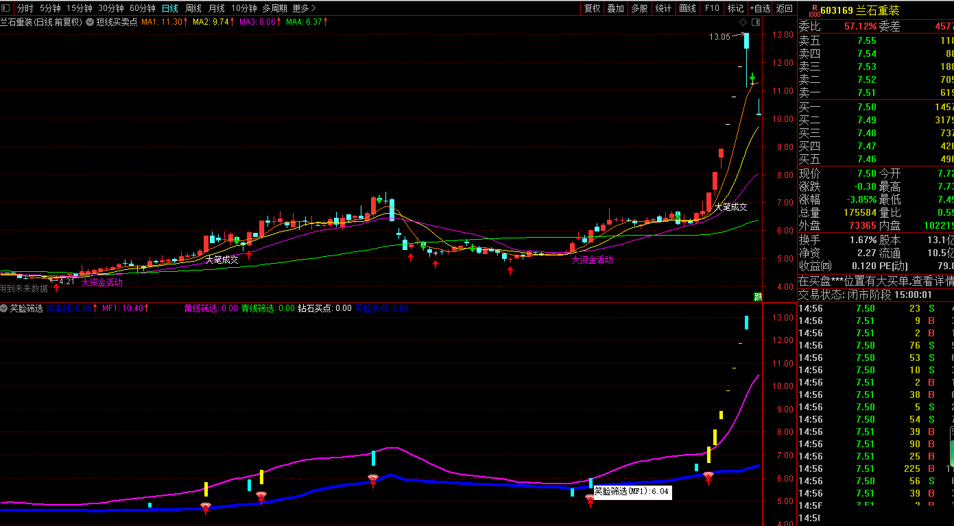This screenshot has width=954, height=526.
Task: Click the 青线筛选 0.00 label
Action: tap(267, 308)
